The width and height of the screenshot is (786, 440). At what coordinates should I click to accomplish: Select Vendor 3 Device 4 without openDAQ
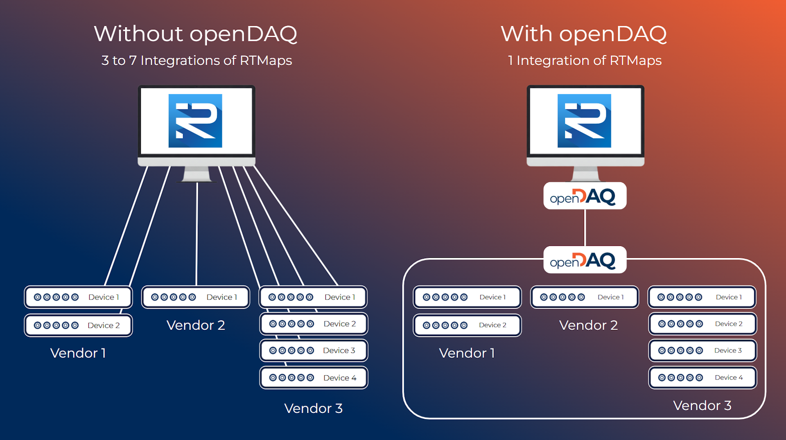coord(314,378)
